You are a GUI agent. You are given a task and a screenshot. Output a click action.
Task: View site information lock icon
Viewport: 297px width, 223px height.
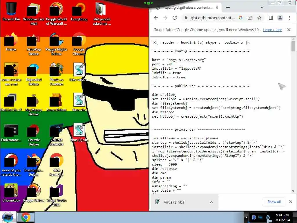click(x=186, y=18)
